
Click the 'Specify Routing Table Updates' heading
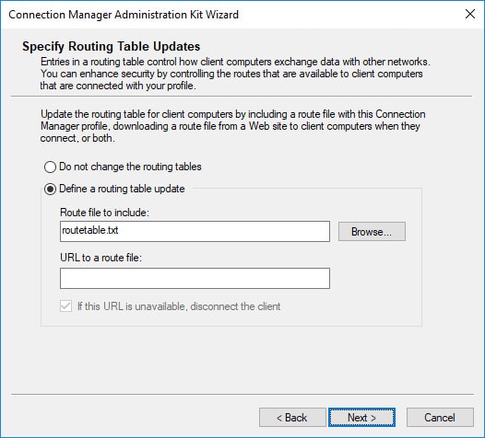pyautogui.click(x=112, y=46)
